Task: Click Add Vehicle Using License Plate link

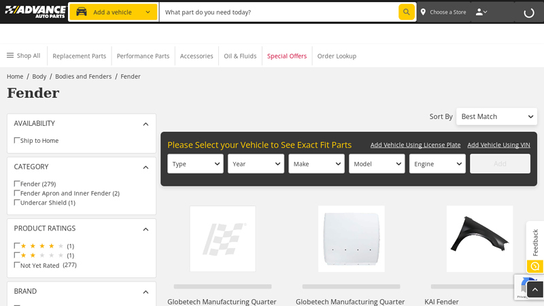Action: coord(415,145)
